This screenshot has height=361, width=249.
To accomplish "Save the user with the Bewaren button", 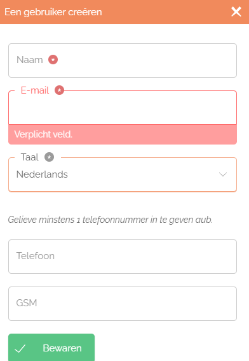I will (x=51, y=348).
